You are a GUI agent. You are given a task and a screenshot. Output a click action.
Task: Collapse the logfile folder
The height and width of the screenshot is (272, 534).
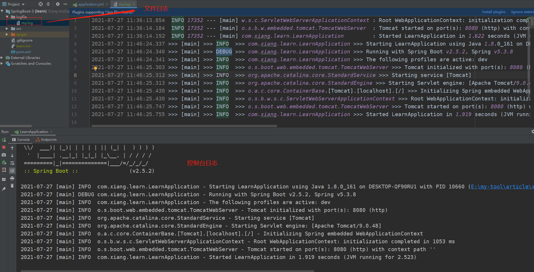[x=7, y=17]
